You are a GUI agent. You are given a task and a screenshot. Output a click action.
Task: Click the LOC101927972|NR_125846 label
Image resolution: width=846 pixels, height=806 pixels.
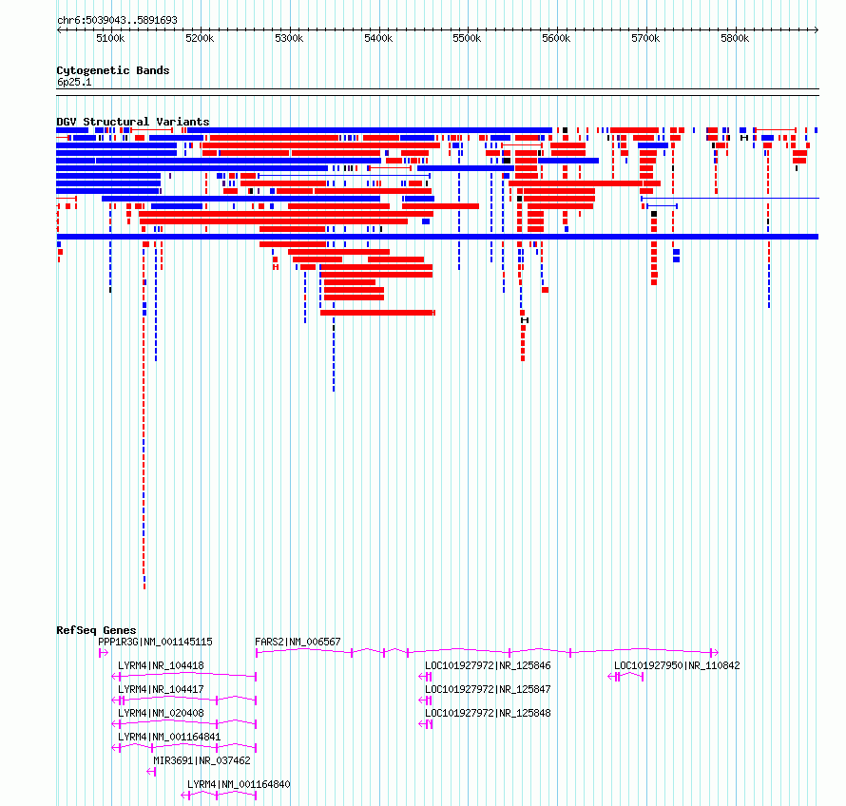point(488,665)
